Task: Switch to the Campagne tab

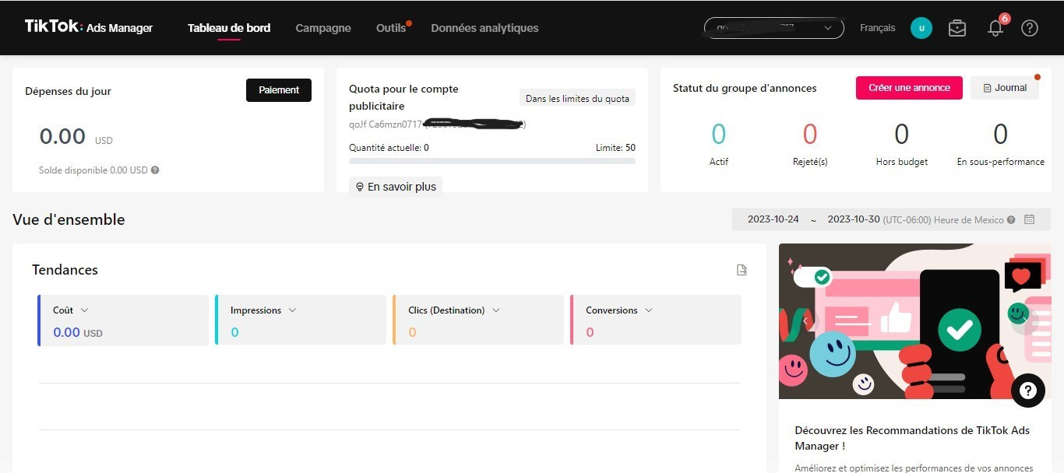Action: coord(323,28)
